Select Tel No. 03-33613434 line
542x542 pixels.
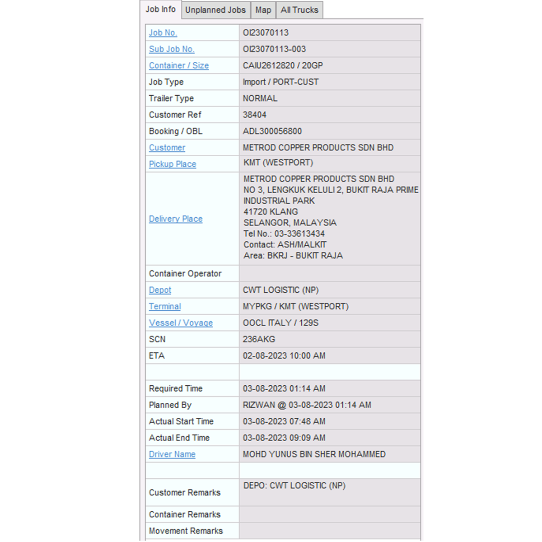coord(284,234)
